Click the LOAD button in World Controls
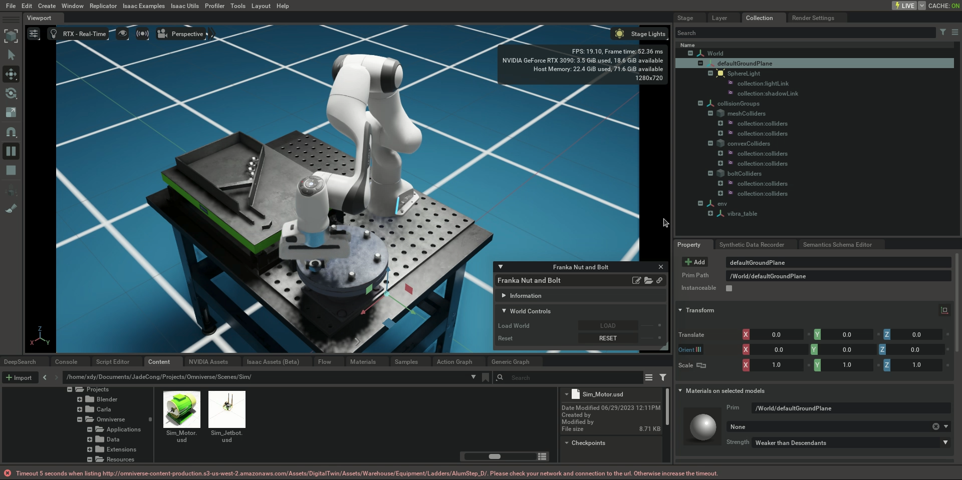Image resolution: width=962 pixels, height=480 pixels. [608, 326]
